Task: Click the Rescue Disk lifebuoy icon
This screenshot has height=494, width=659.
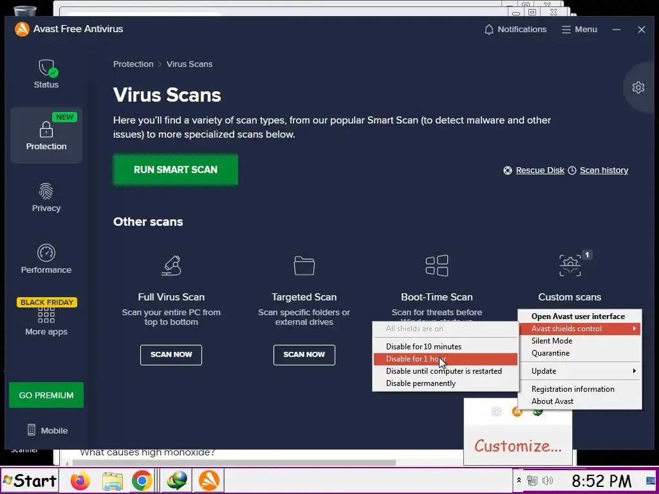Action: coord(508,170)
